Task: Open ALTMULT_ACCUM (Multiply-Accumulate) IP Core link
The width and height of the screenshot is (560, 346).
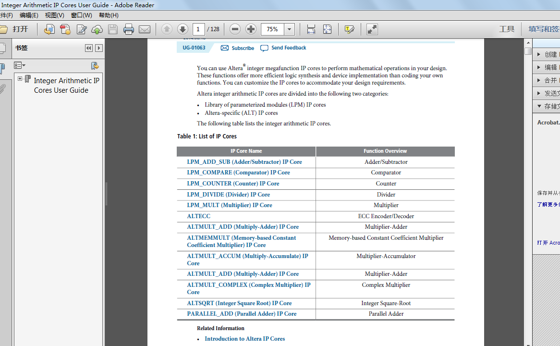Action: click(x=247, y=260)
